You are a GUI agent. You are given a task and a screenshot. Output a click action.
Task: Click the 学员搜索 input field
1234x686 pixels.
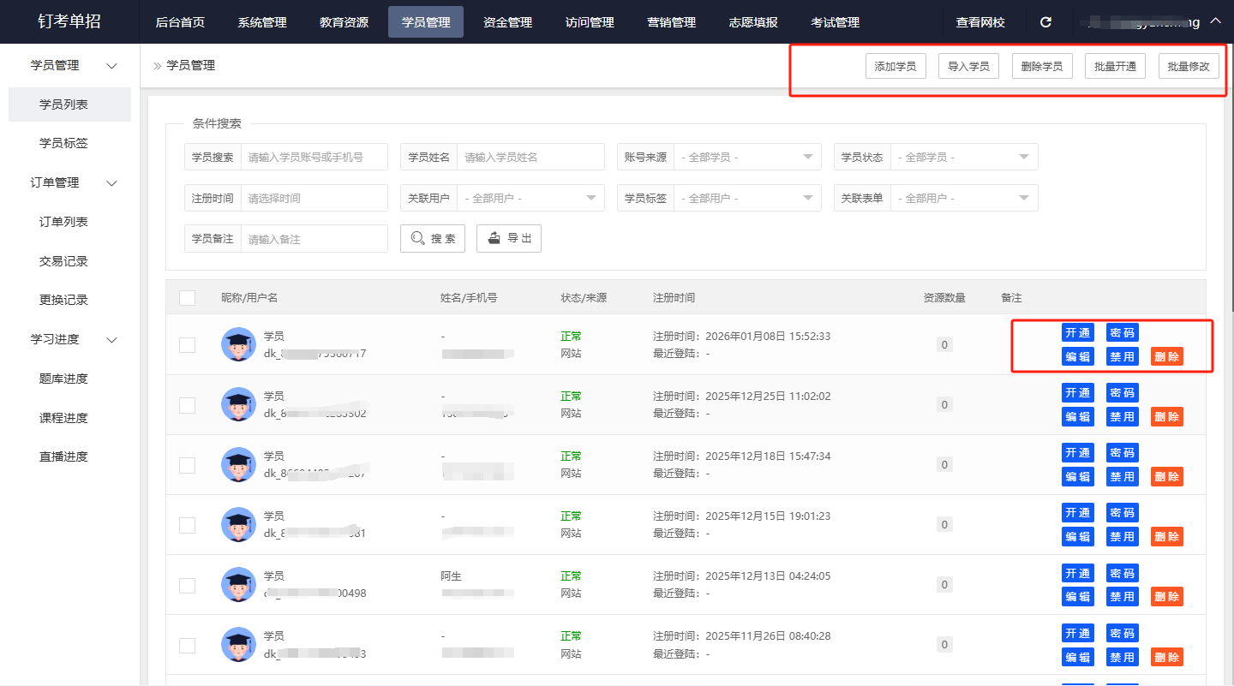tap(314, 157)
